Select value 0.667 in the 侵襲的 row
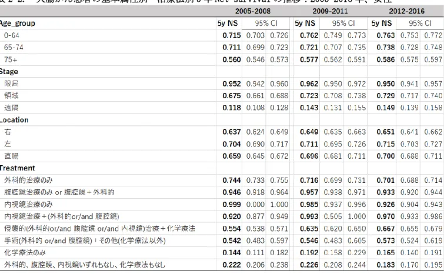 point(385,228)
